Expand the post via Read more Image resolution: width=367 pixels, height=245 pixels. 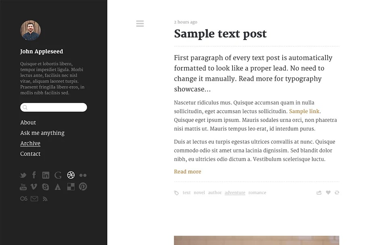[188, 172]
